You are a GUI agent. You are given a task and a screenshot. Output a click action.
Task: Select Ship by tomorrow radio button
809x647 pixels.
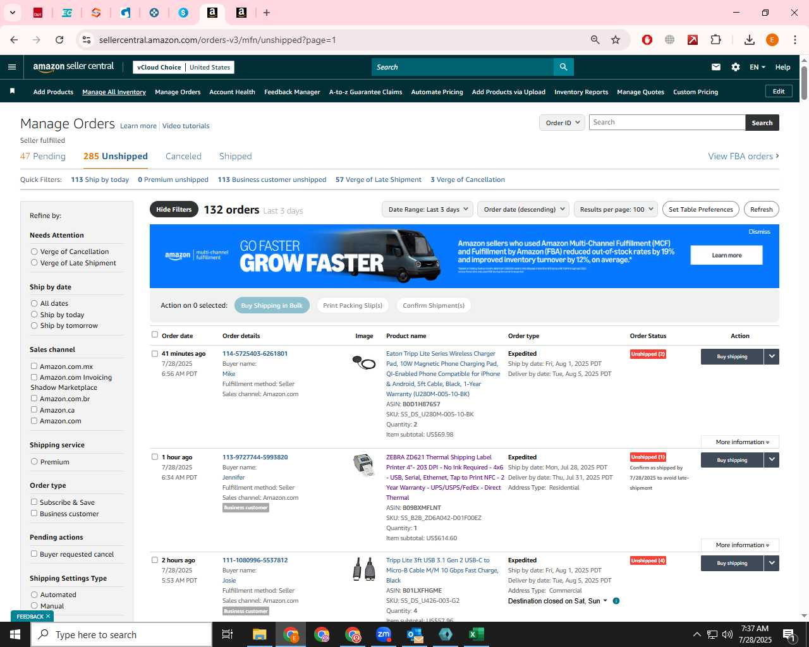[34, 325]
